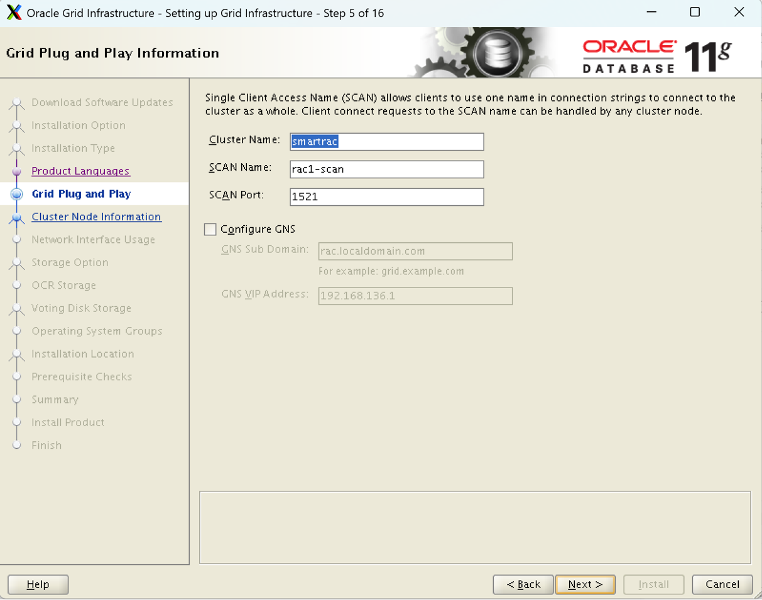Image resolution: width=762 pixels, height=600 pixels.
Task: Click the X11 application icon in title bar
Action: tap(14, 13)
